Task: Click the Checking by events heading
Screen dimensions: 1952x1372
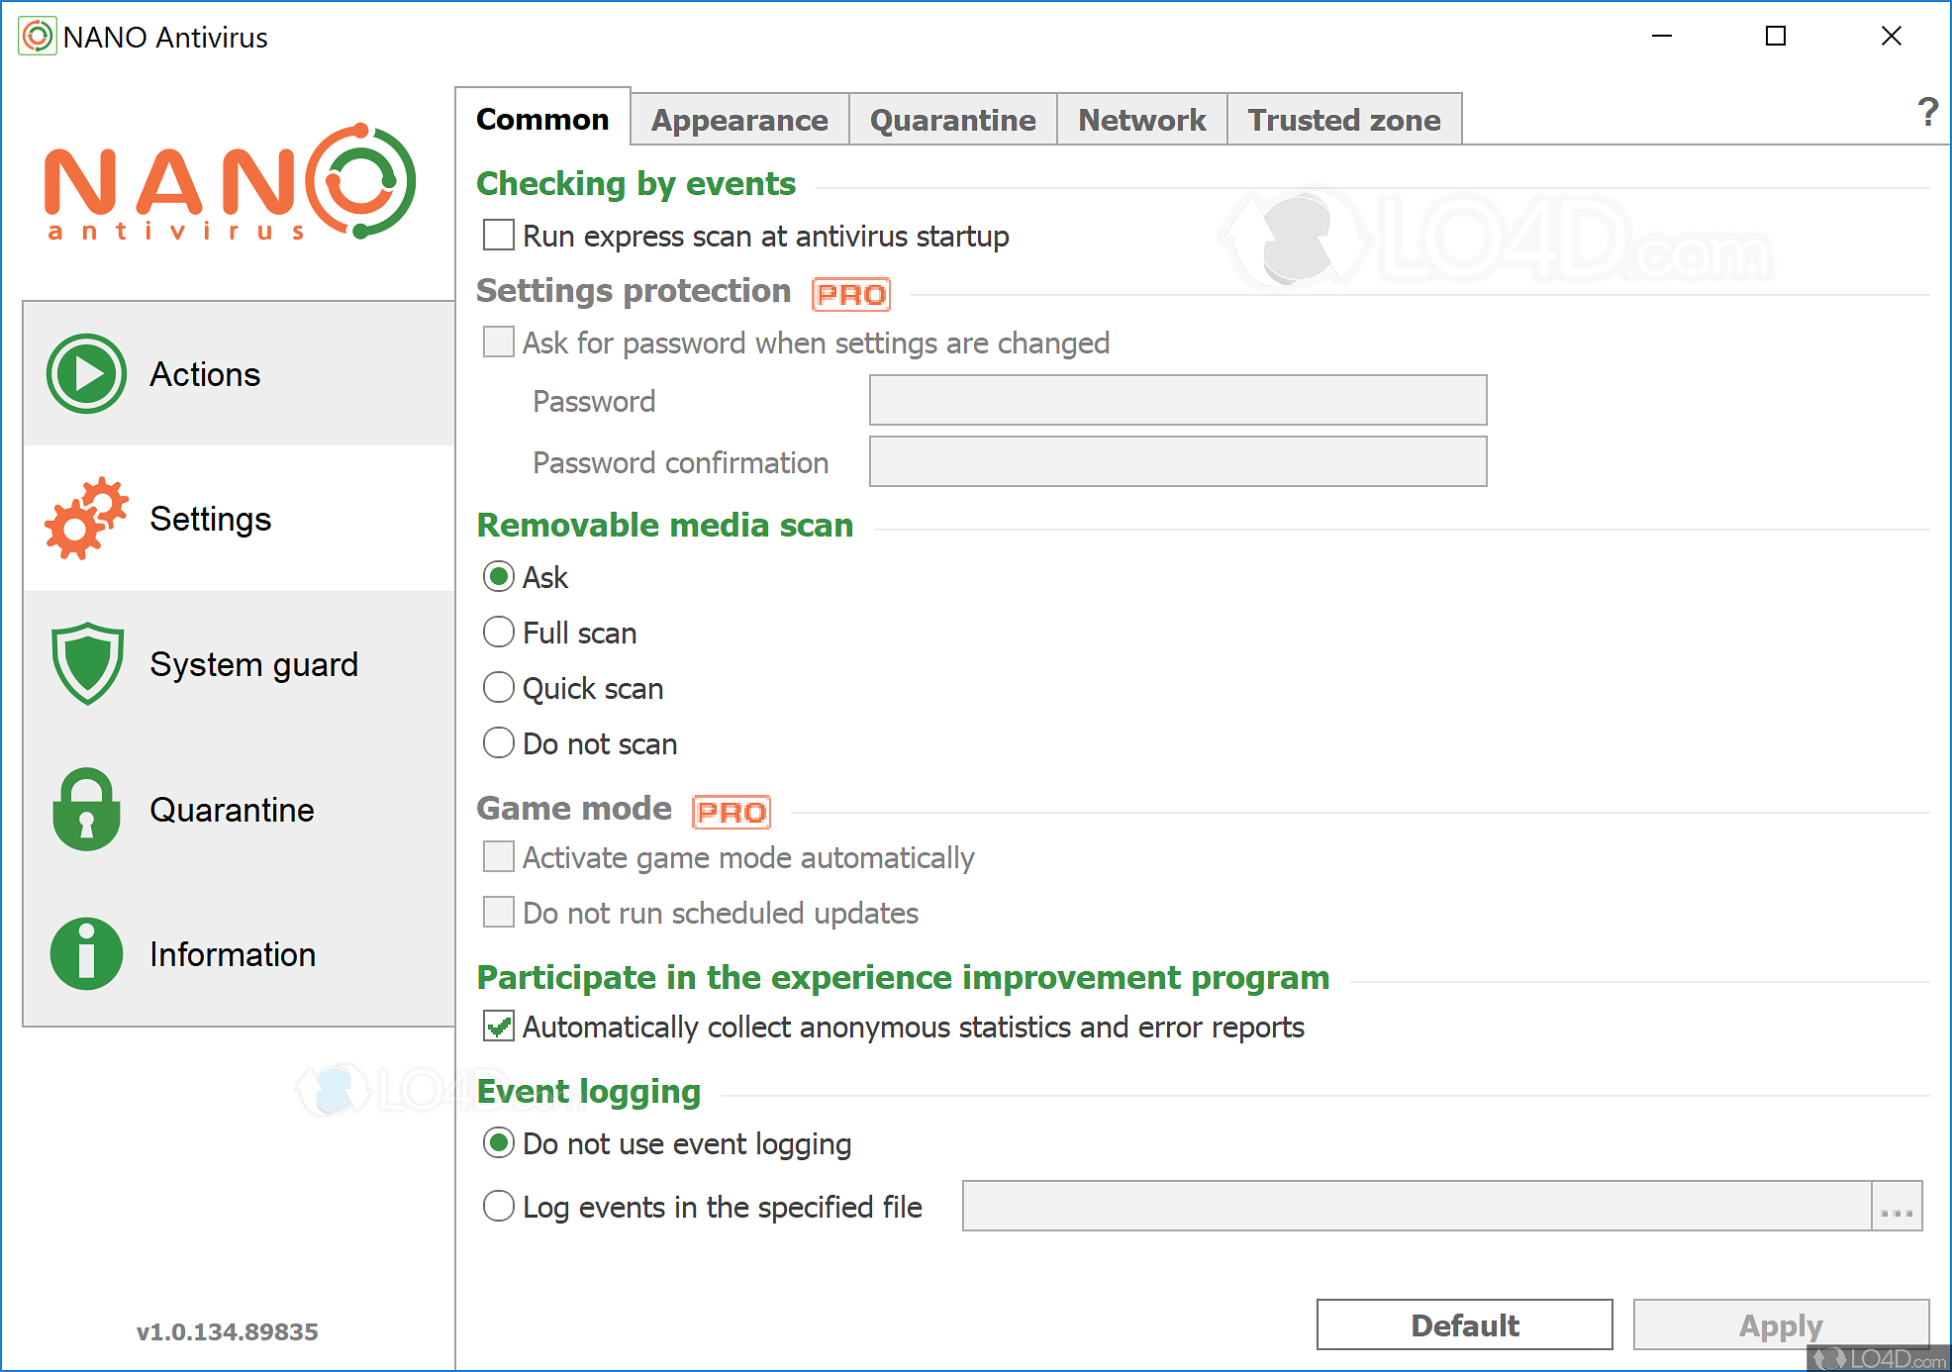Action: pos(635,184)
